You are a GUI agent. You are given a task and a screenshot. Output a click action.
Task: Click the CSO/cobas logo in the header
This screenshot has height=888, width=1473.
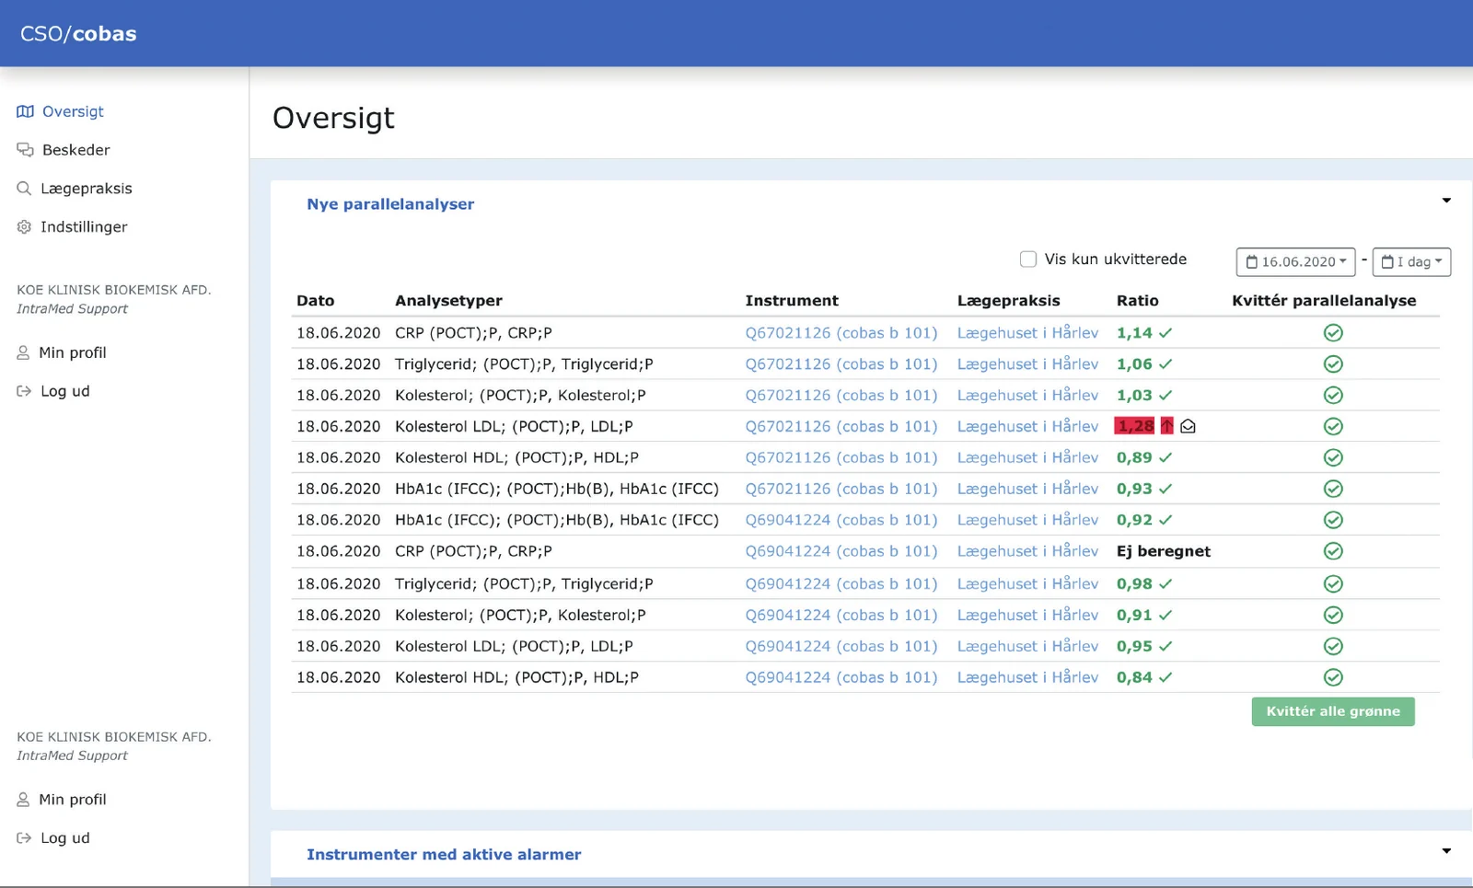tap(78, 34)
